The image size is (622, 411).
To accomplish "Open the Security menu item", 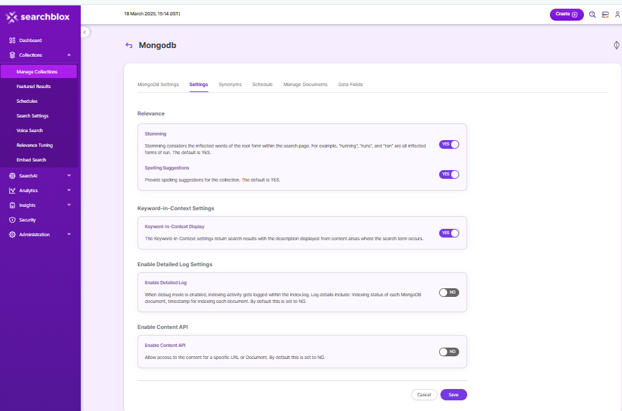I will point(27,220).
